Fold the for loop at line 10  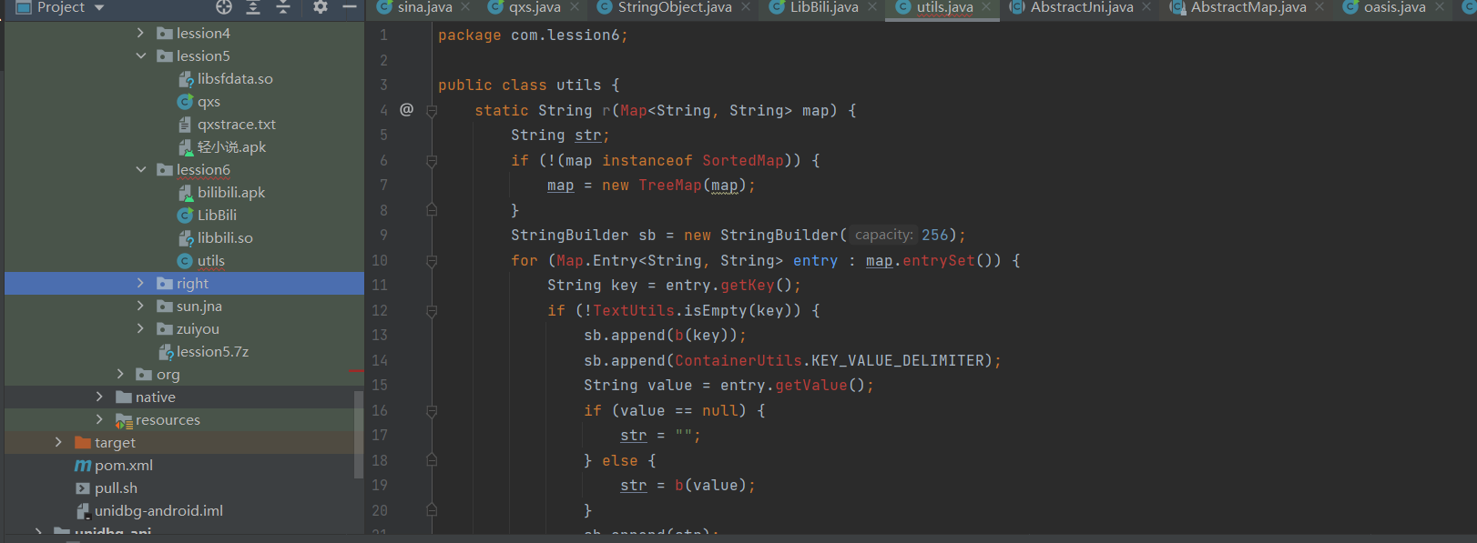(432, 260)
